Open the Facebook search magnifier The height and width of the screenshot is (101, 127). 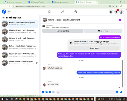tap(9, 12)
